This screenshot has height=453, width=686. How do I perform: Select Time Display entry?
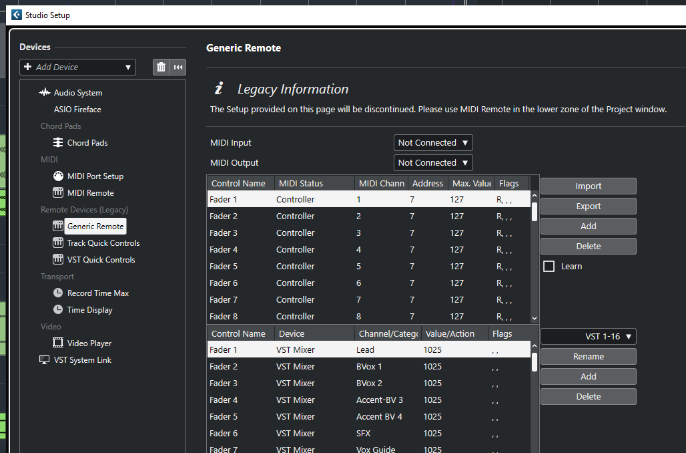pyautogui.click(x=89, y=309)
